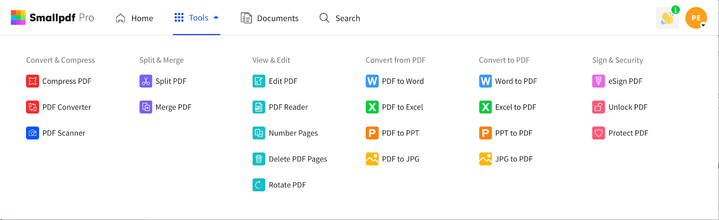Image resolution: width=719 pixels, height=220 pixels.
Task: Select JPG to PDF text link
Action: 514,159
